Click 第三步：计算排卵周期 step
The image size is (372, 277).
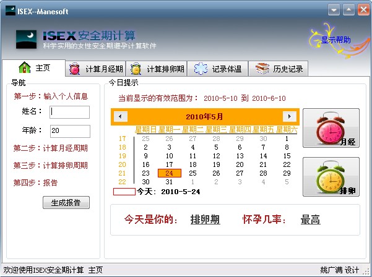coord(51,165)
